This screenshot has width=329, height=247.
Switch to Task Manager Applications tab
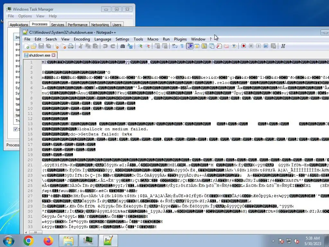point(19,24)
